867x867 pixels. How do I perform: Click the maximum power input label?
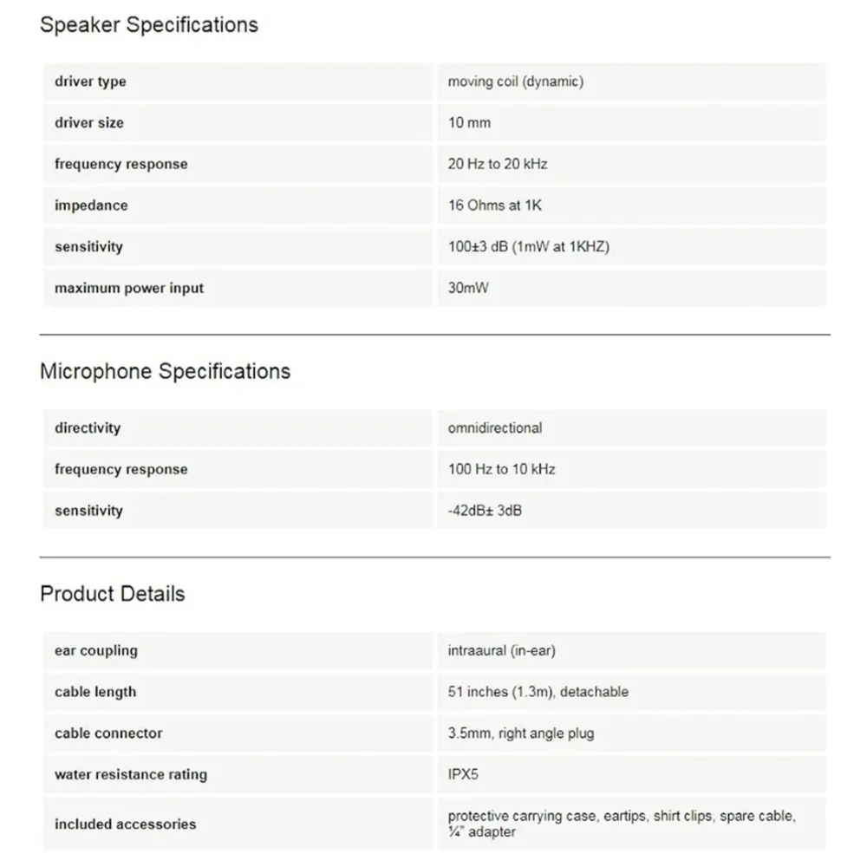pyautogui.click(x=129, y=288)
